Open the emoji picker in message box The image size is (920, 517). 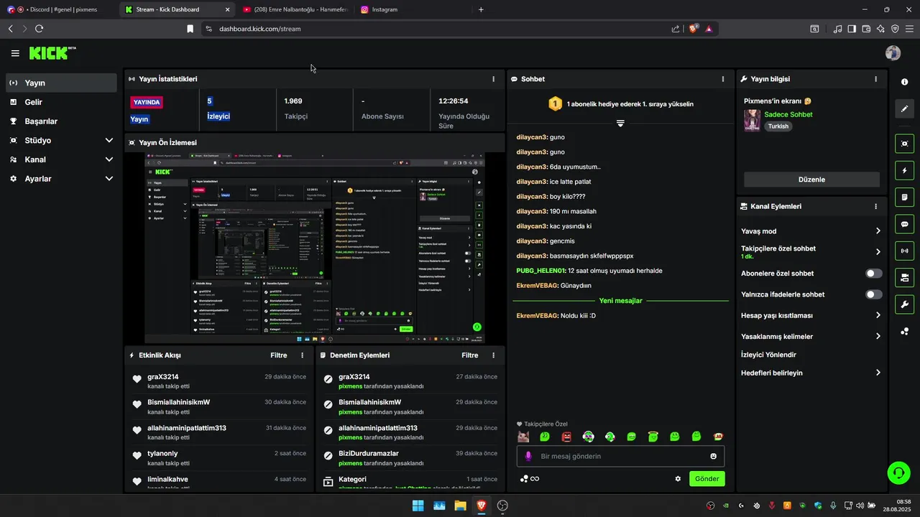[x=713, y=456]
